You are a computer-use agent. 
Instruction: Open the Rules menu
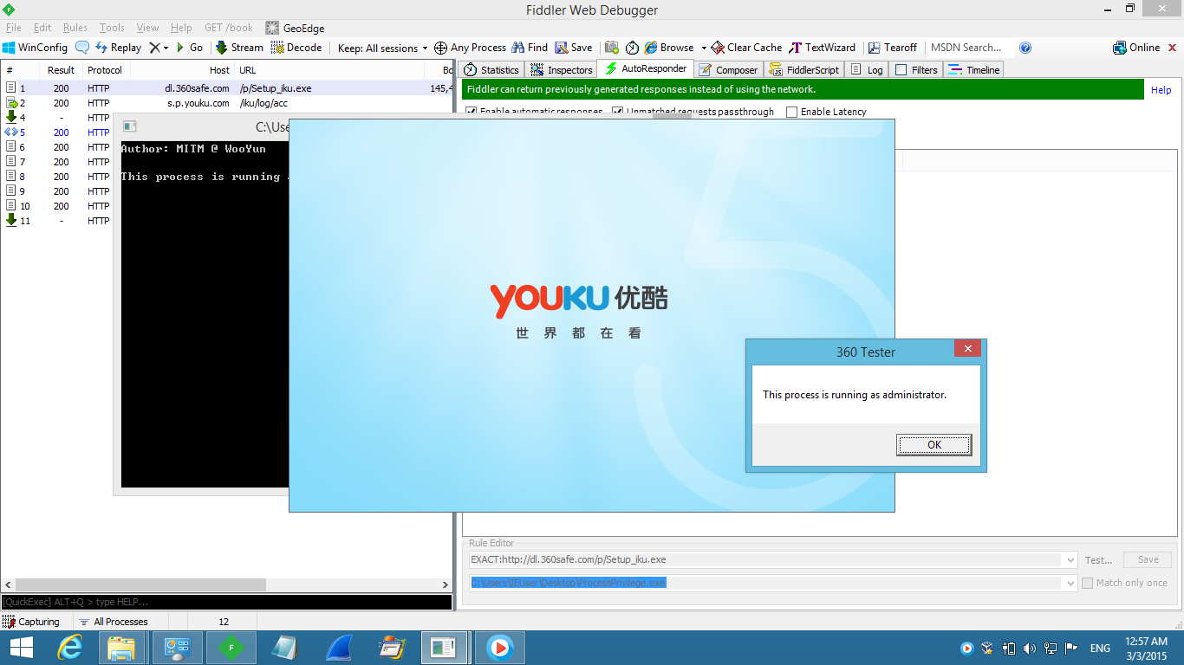pos(75,28)
